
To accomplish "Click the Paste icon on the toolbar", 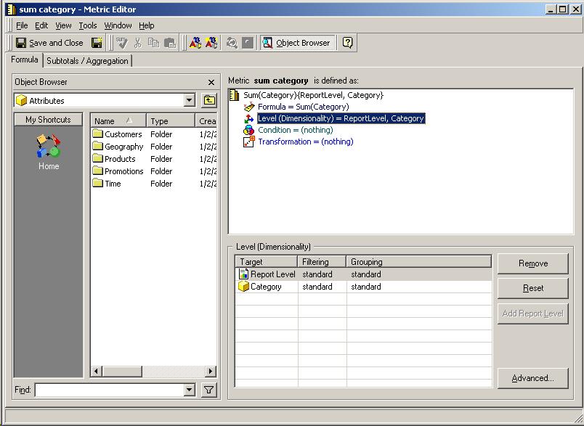I will (x=169, y=42).
